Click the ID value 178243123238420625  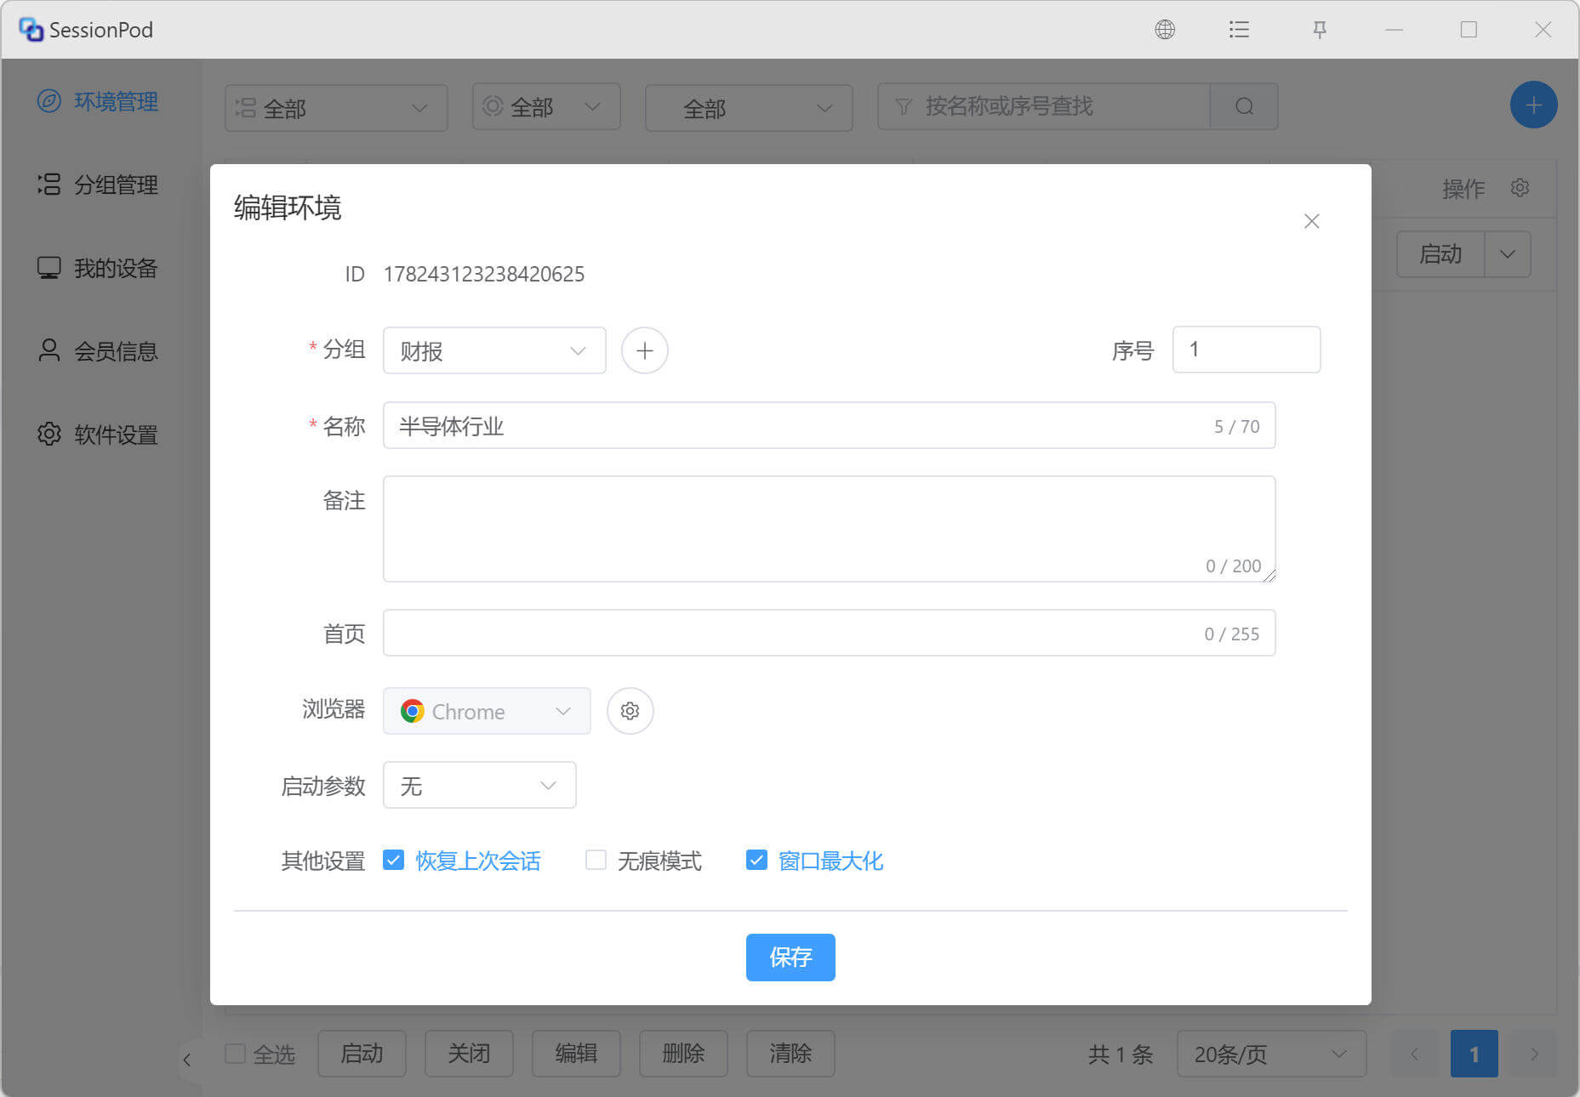(x=483, y=275)
